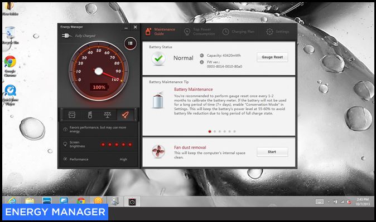The image size is (376, 222).
Task: Start fan dust removal
Action: pyautogui.click(x=272, y=152)
